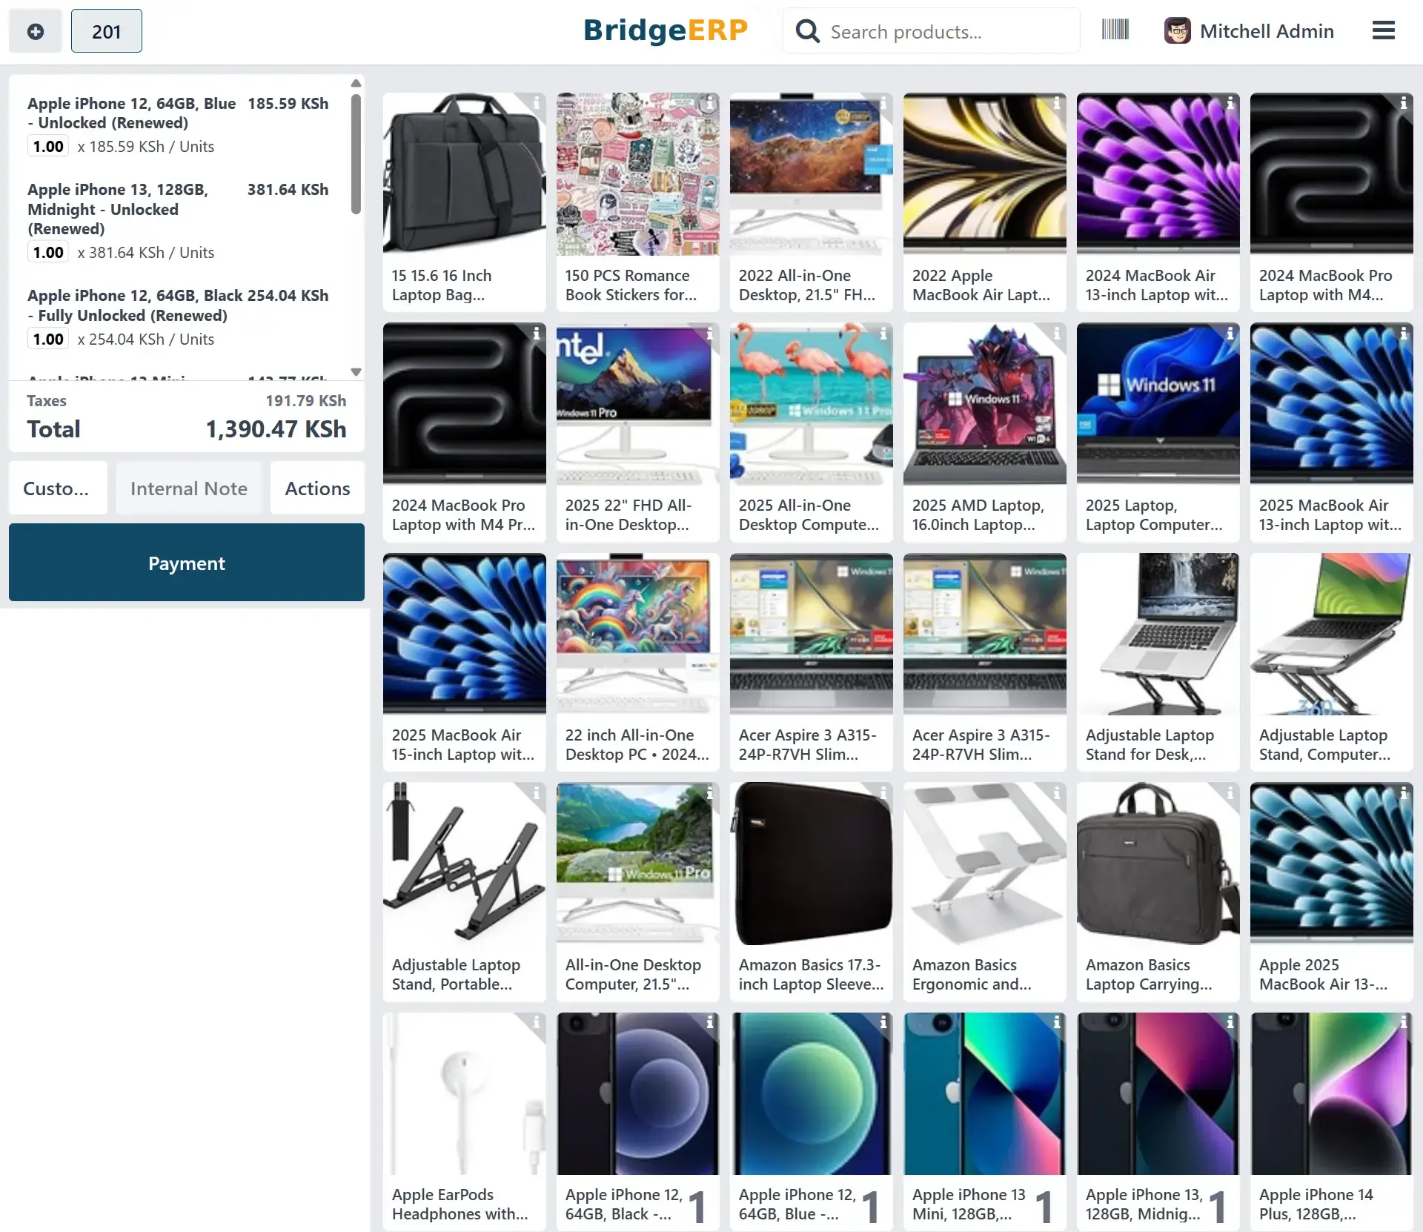Screen dimensions: 1423x1232
Task: Open info icon on Amazon Basics Laptop Sleeve
Action: coord(883,793)
